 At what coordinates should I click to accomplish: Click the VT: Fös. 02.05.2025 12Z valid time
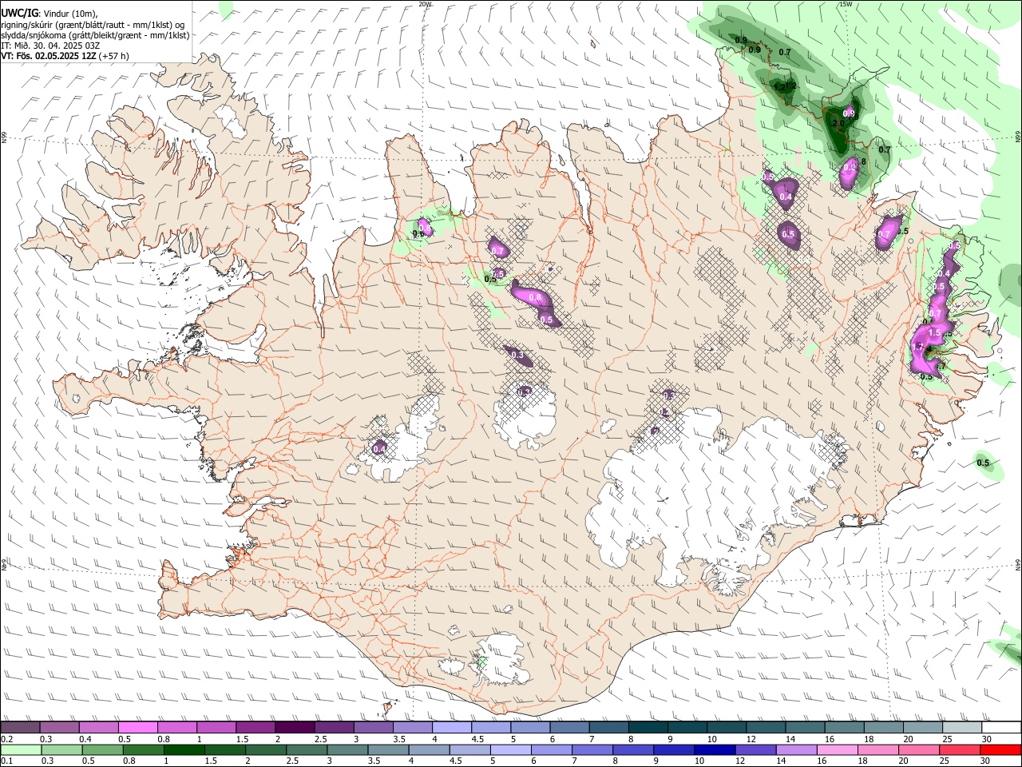coord(49,56)
